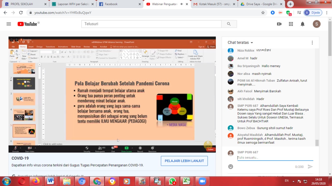This screenshot has height=186, width=332.
Task: Open Microsoft Word from the taskbar
Action: tap(50, 181)
